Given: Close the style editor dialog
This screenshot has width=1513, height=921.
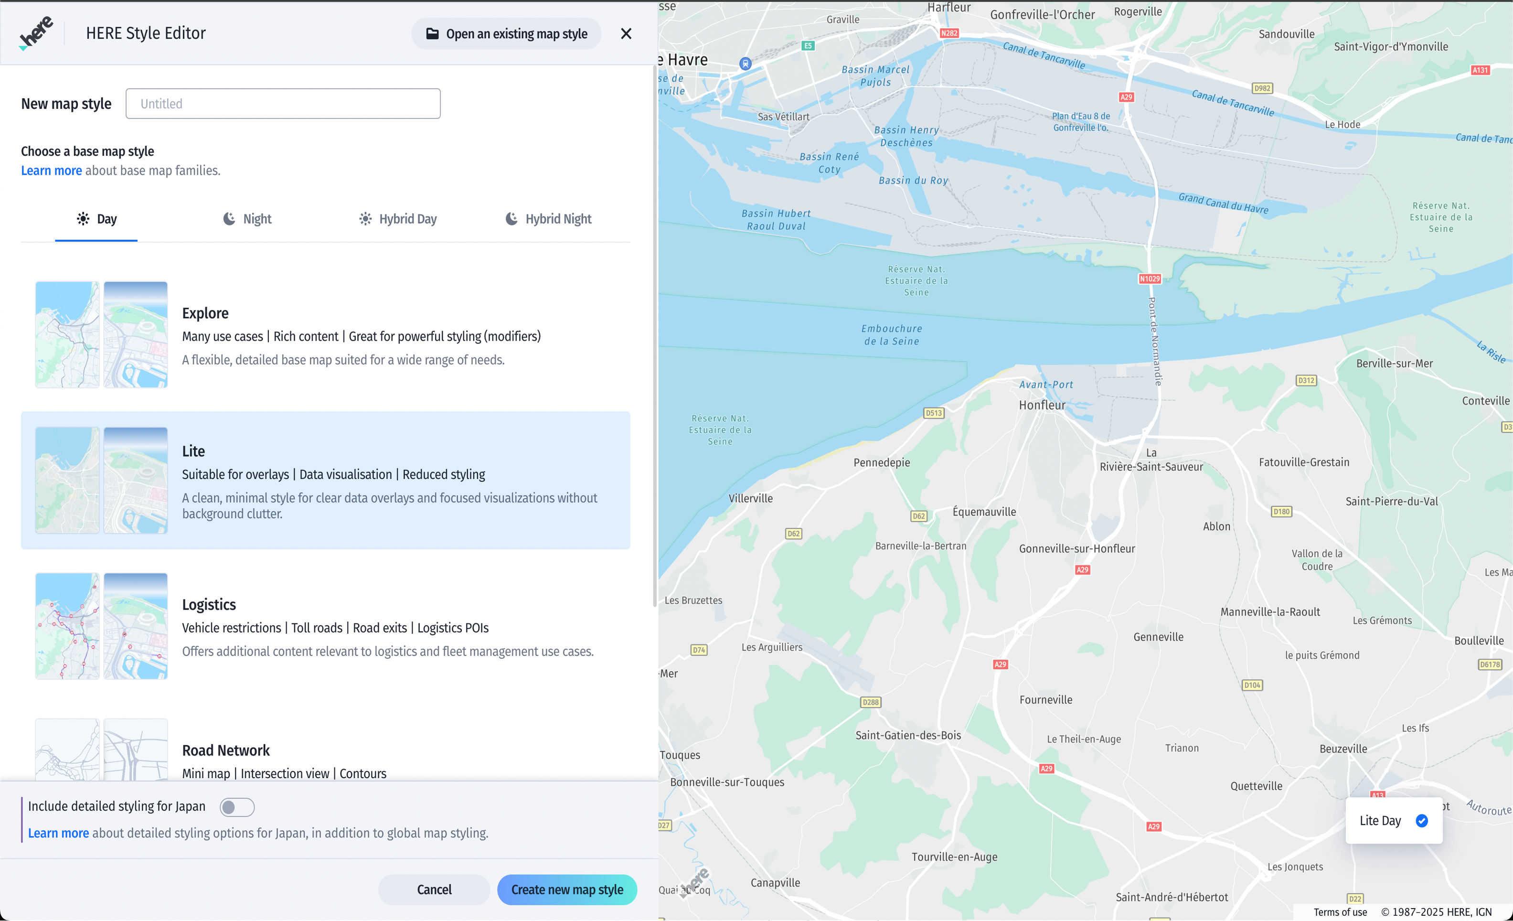Looking at the screenshot, I should click(x=626, y=34).
